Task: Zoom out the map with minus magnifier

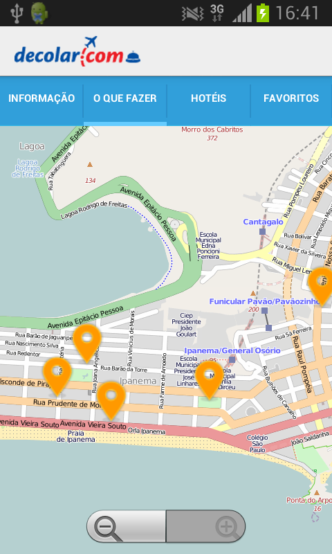Action: [x=127, y=526]
